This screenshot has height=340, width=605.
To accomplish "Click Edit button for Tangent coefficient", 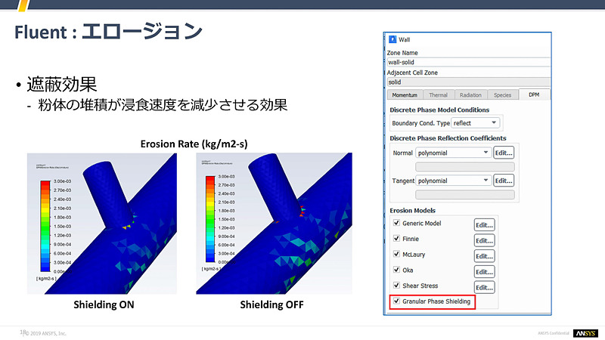I will tap(504, 181).
